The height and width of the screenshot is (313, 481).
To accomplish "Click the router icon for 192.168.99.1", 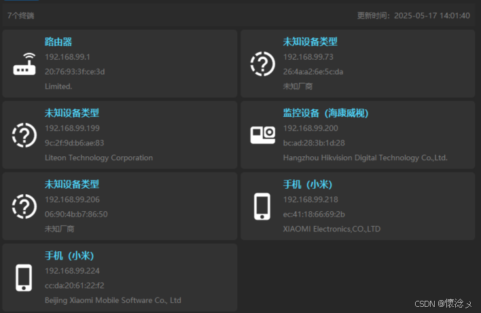I will (x=24, y=64).
